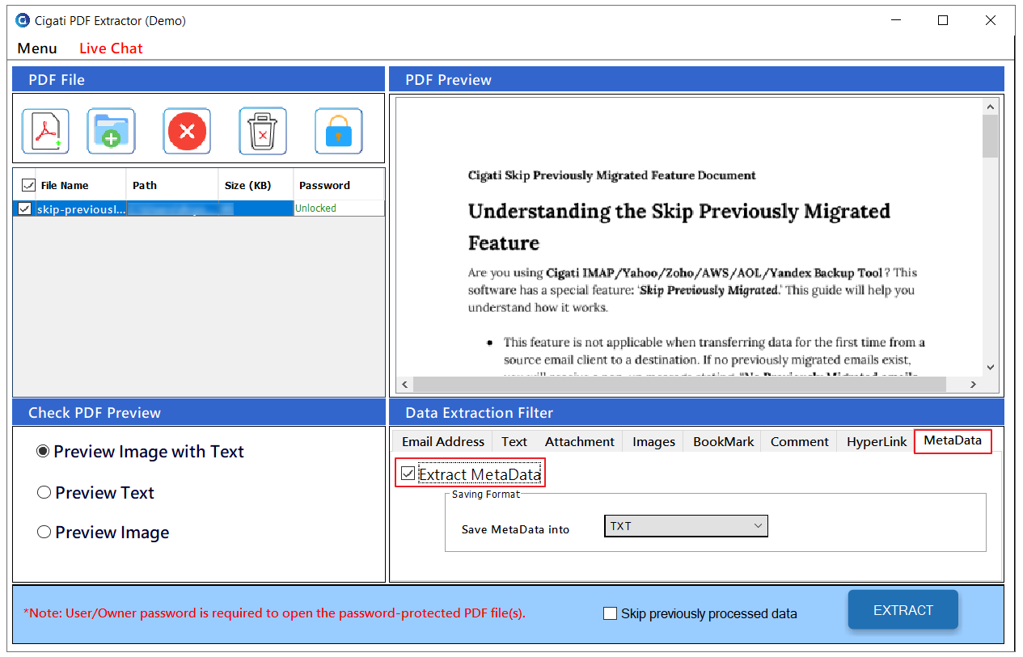The height and width of the screenshot is (657, 1023).
Task: Click the EXTRACT button
Action: (903, 610)
